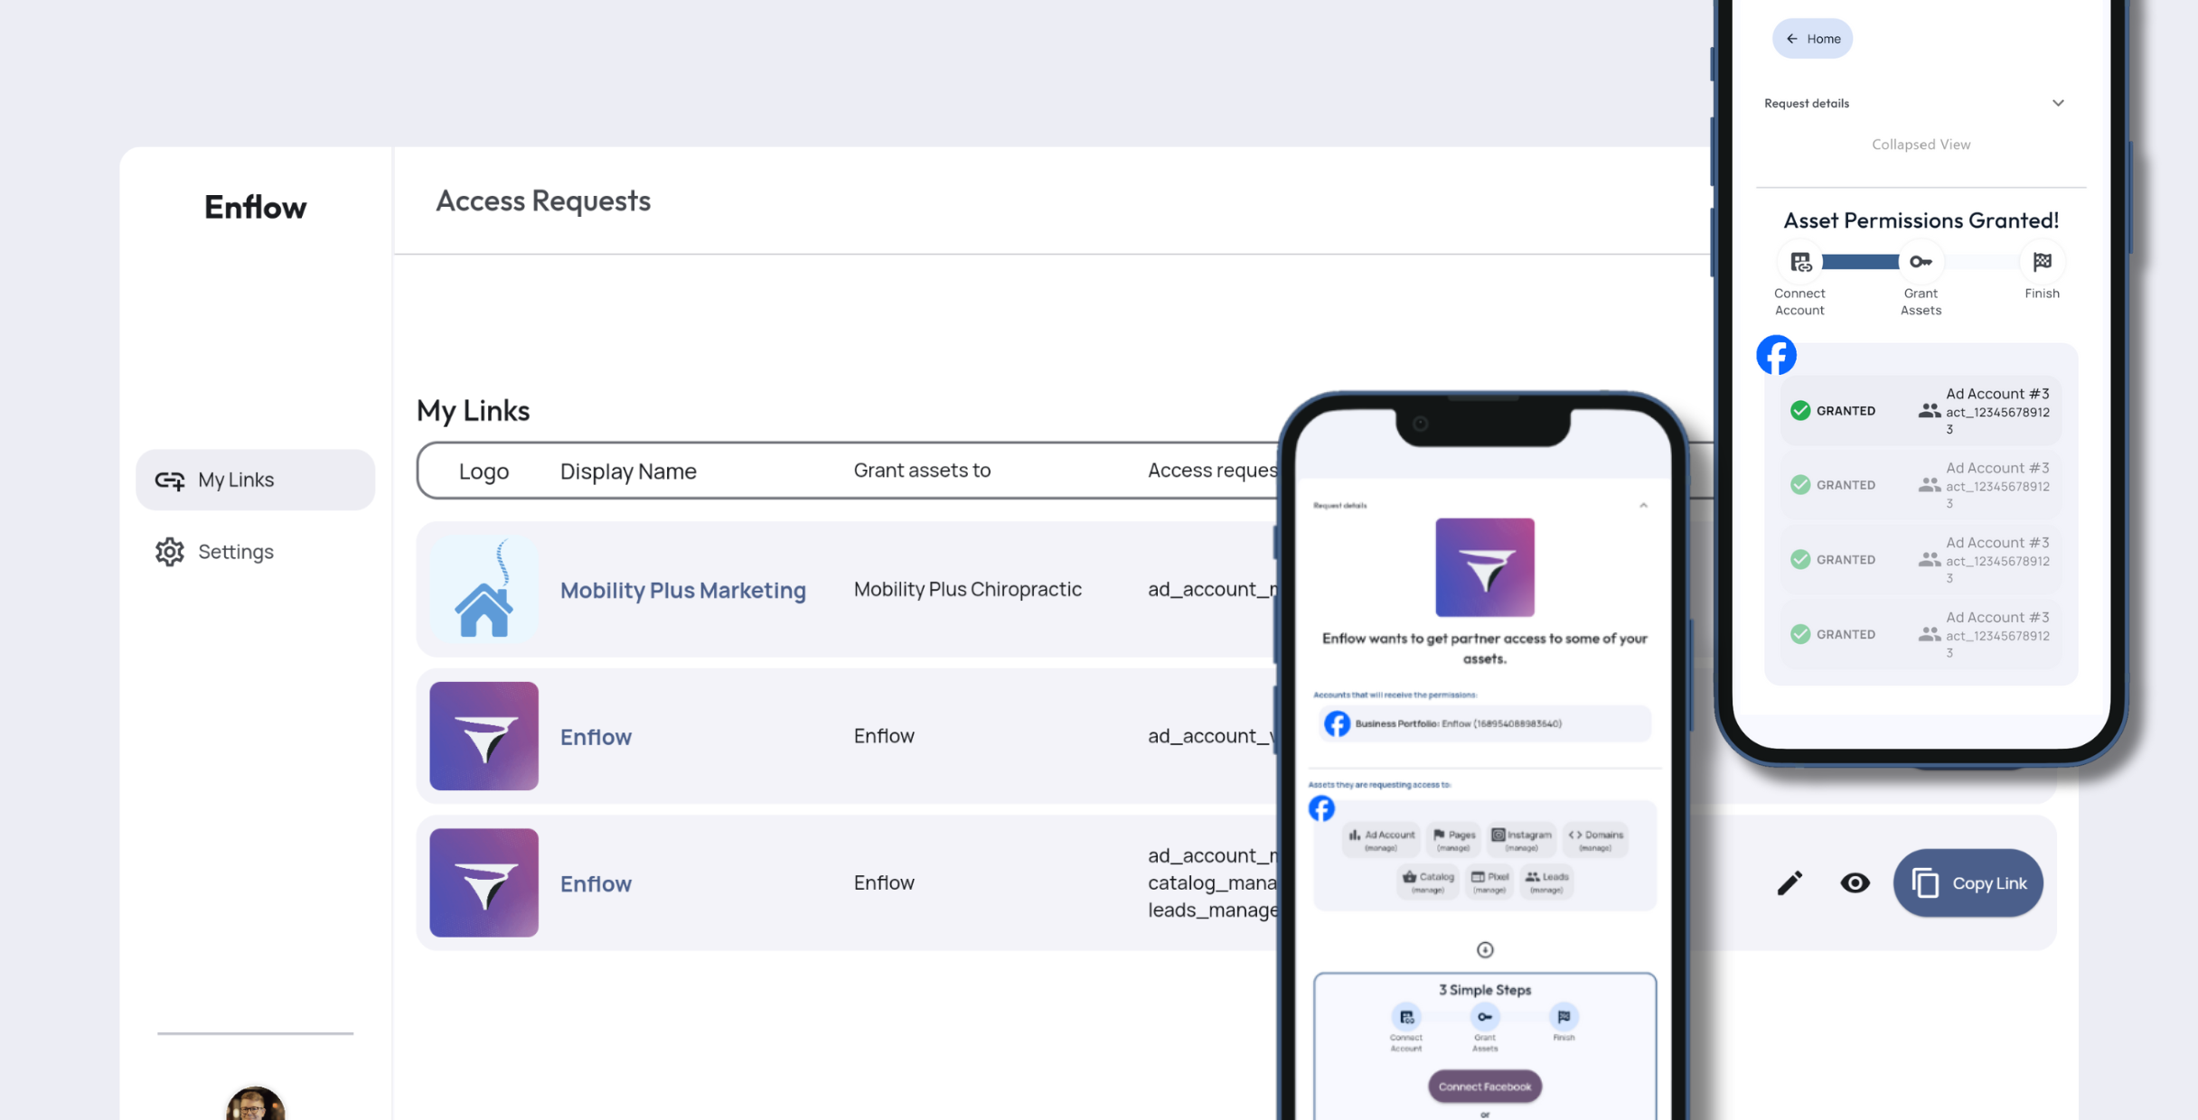Click the GRANTED checkmark on first Ad Account

click(x=1801, y=411)
